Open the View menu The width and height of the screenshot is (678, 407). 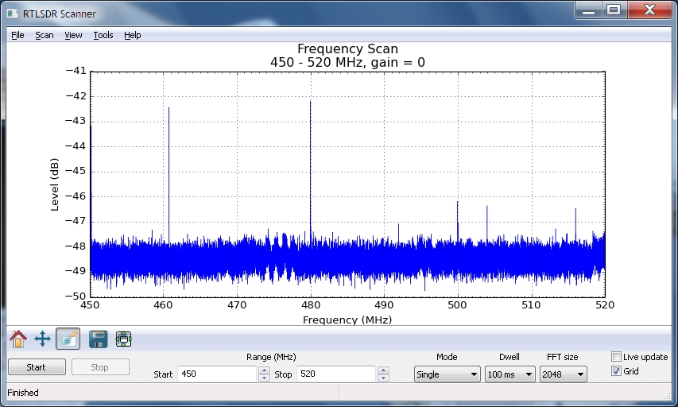coord(73,35)
